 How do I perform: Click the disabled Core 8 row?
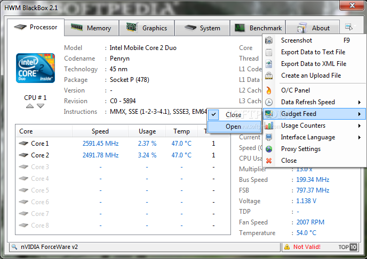point(123,225)
